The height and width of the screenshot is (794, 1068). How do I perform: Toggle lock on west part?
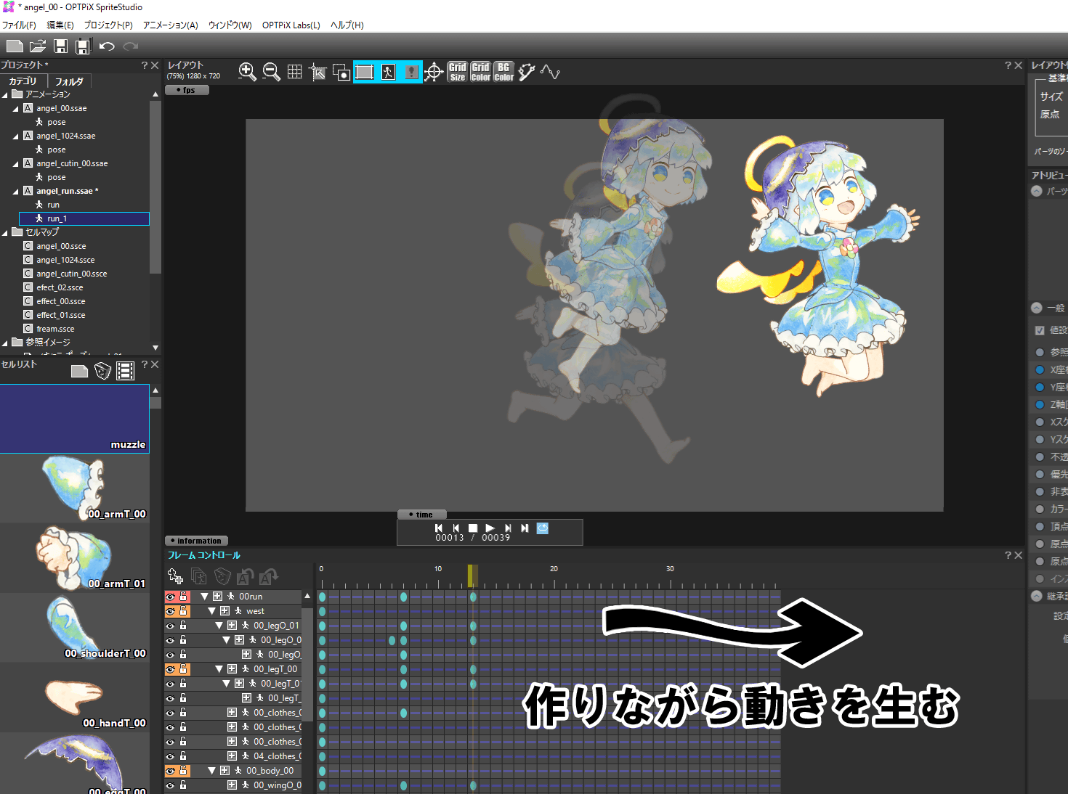click(184, 611)
